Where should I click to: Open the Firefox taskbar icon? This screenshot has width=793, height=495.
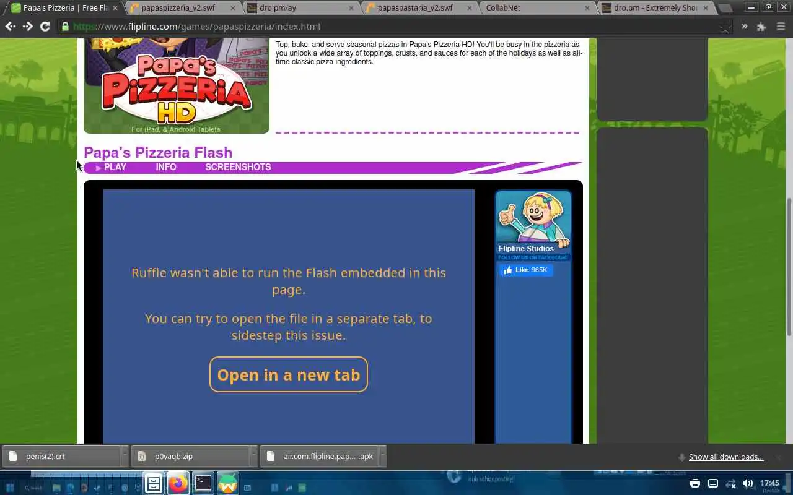coord(178,483)
